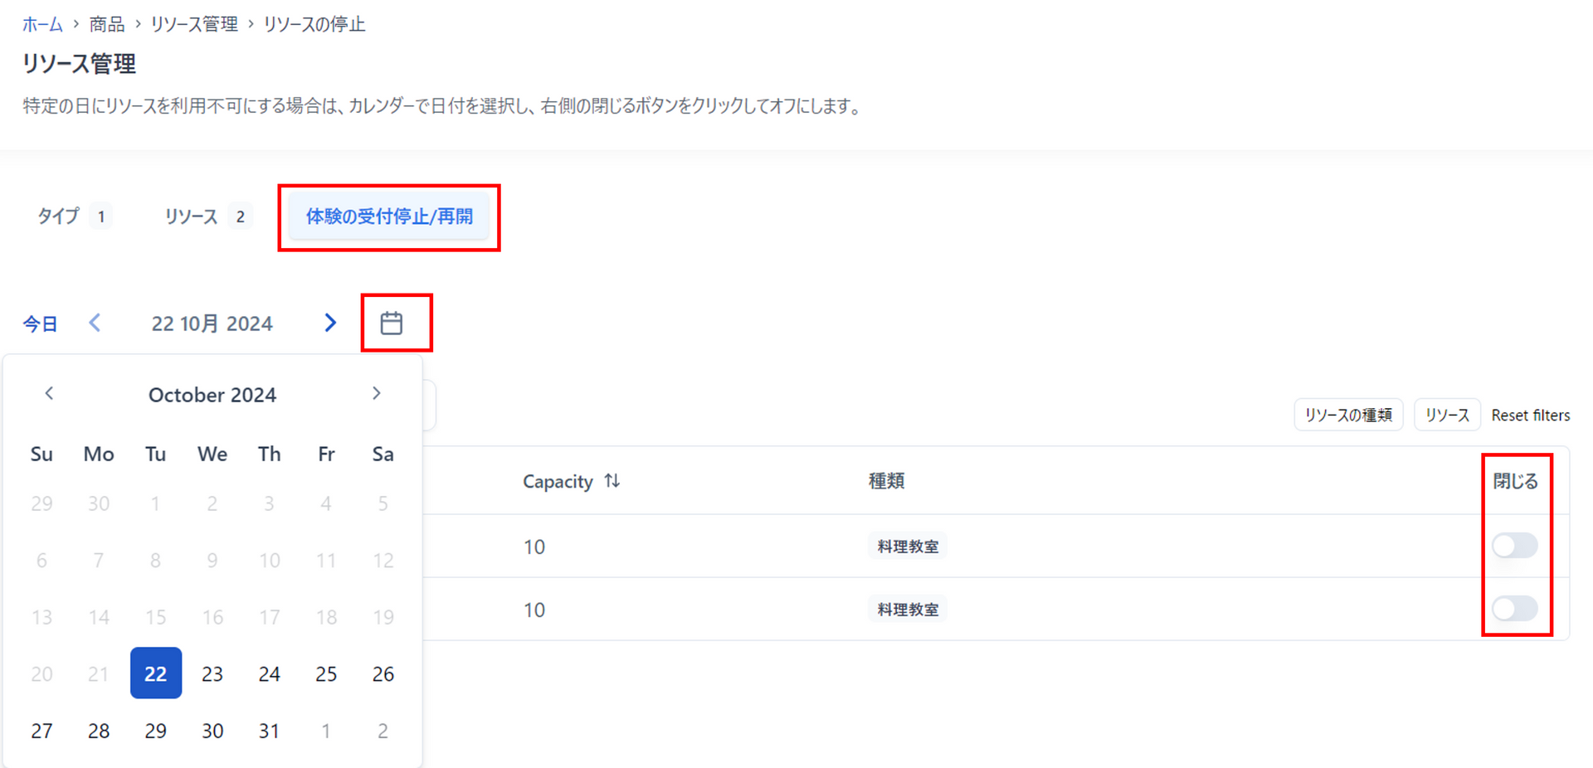
Task: Go to ホーム breadcrumb link
Action: (42, 24)
